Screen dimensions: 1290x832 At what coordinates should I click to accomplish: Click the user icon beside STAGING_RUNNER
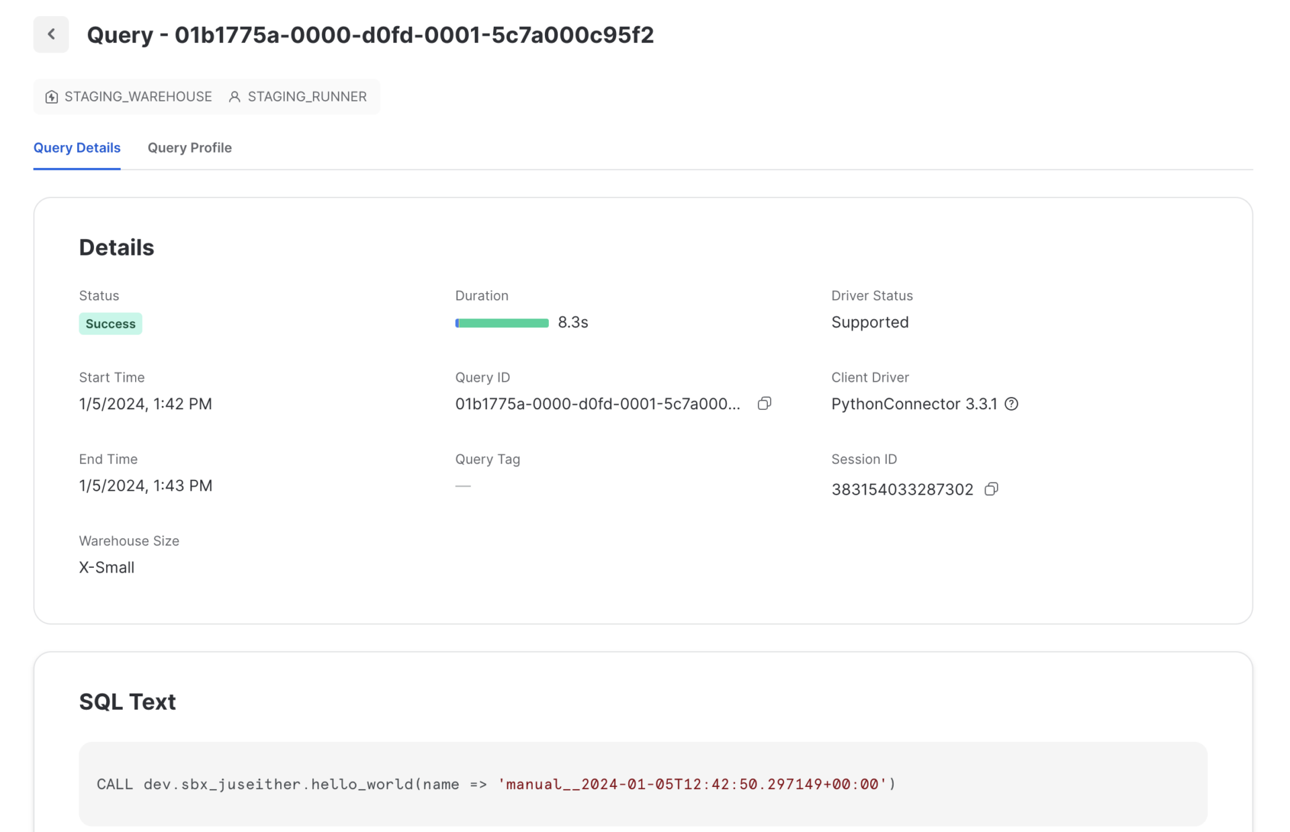point(234,97)
